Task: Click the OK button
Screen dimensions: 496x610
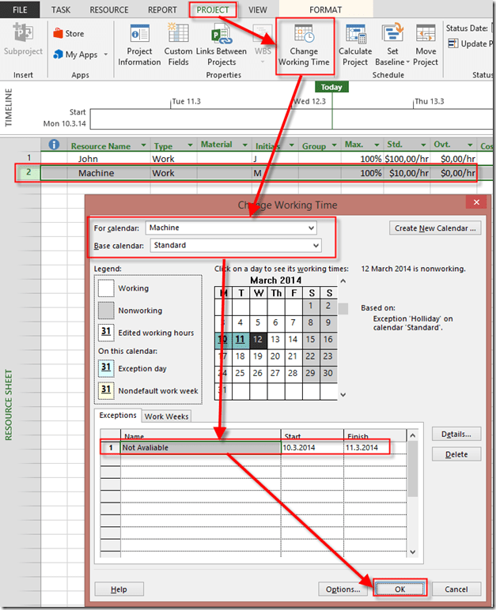Action: [x=399, y=589]
